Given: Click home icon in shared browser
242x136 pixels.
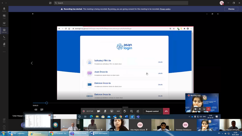Looking at the screenshot, I should [x=69, y=29].
